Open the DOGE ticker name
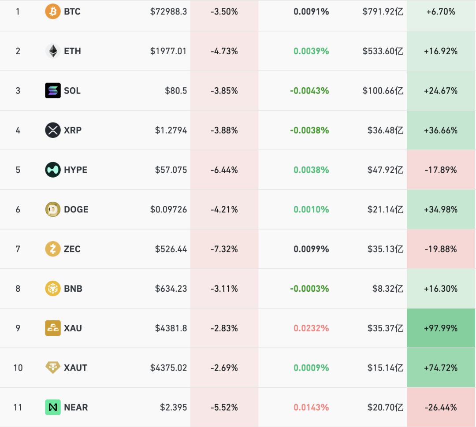The width and height of the screenshot is (476, 427). coord(76,209)
